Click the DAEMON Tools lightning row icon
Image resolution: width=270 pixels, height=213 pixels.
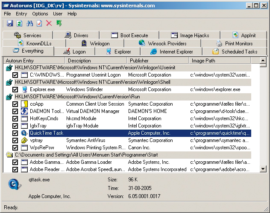[x=24, y=111]
